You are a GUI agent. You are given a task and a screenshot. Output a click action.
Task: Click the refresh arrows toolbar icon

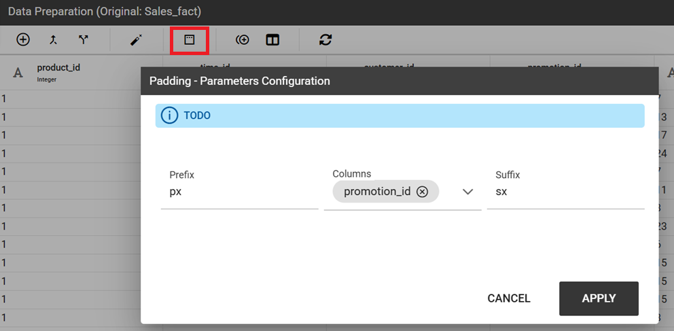tap(325, 40)
